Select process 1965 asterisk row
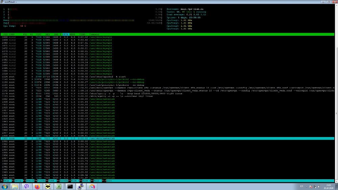Screen dimensions: 338x190 click(168, 178)
